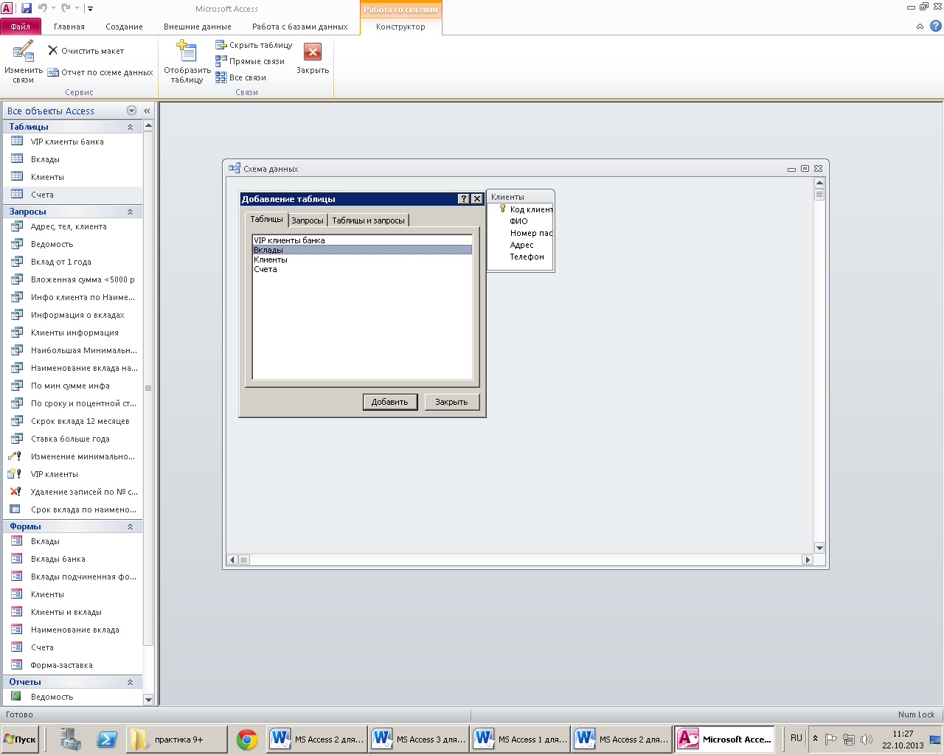Select VIP клиенты банка table in navigation
Viewport: 944px width, 755px height.
pyautogui.click(x=72, y=142)
